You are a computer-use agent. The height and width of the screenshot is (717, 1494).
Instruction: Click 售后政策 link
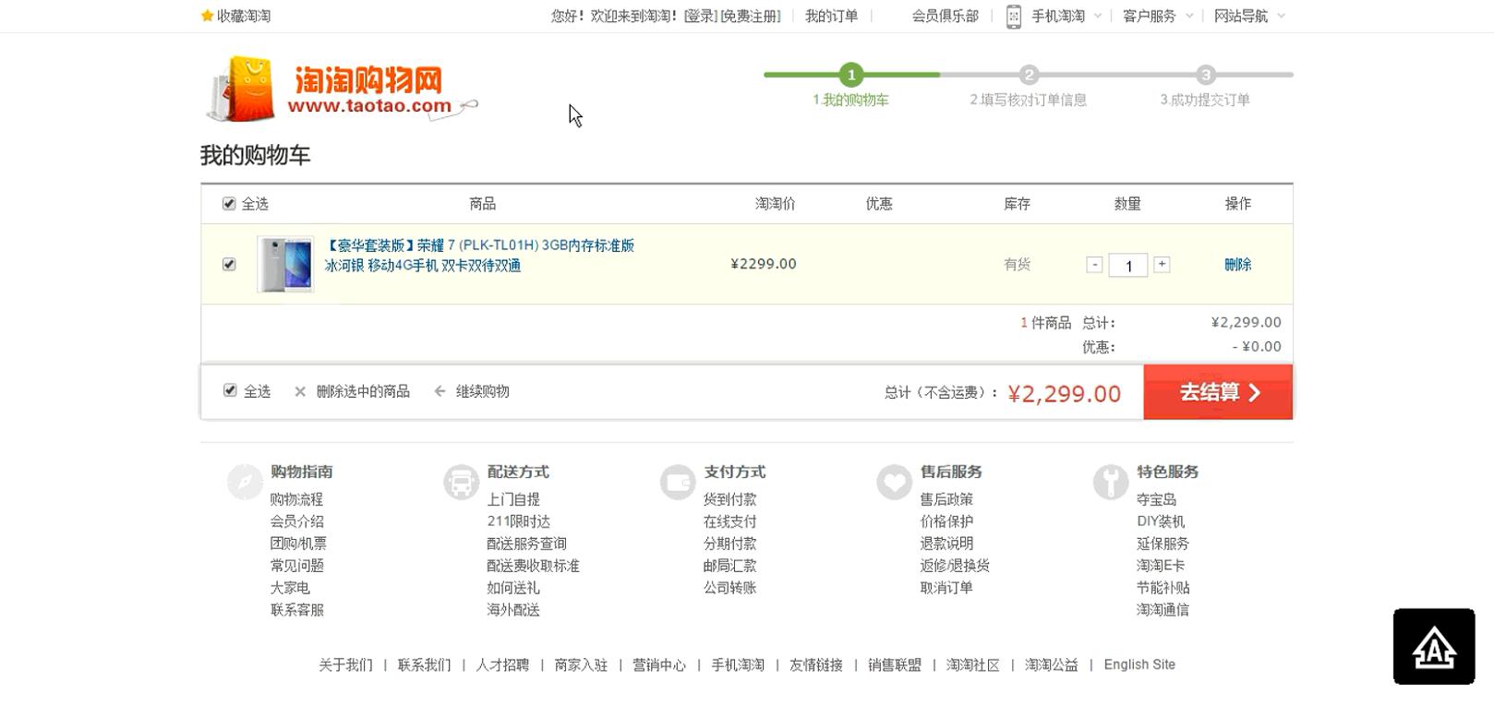[x=946, y=499]
